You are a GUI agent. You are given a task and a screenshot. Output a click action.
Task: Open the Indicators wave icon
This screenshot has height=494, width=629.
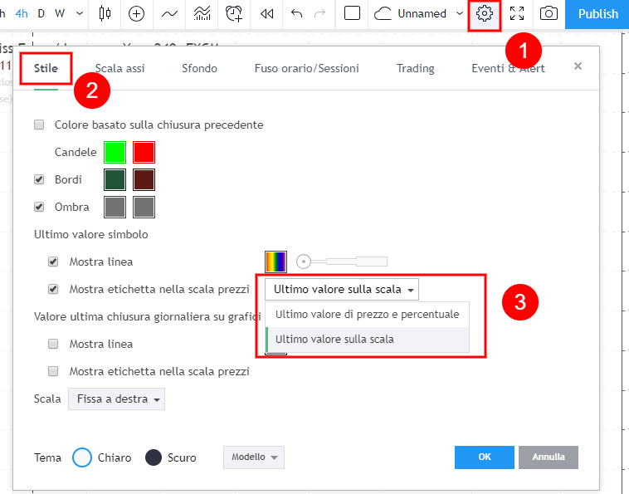pyautogui.click(x=169, y=14)
